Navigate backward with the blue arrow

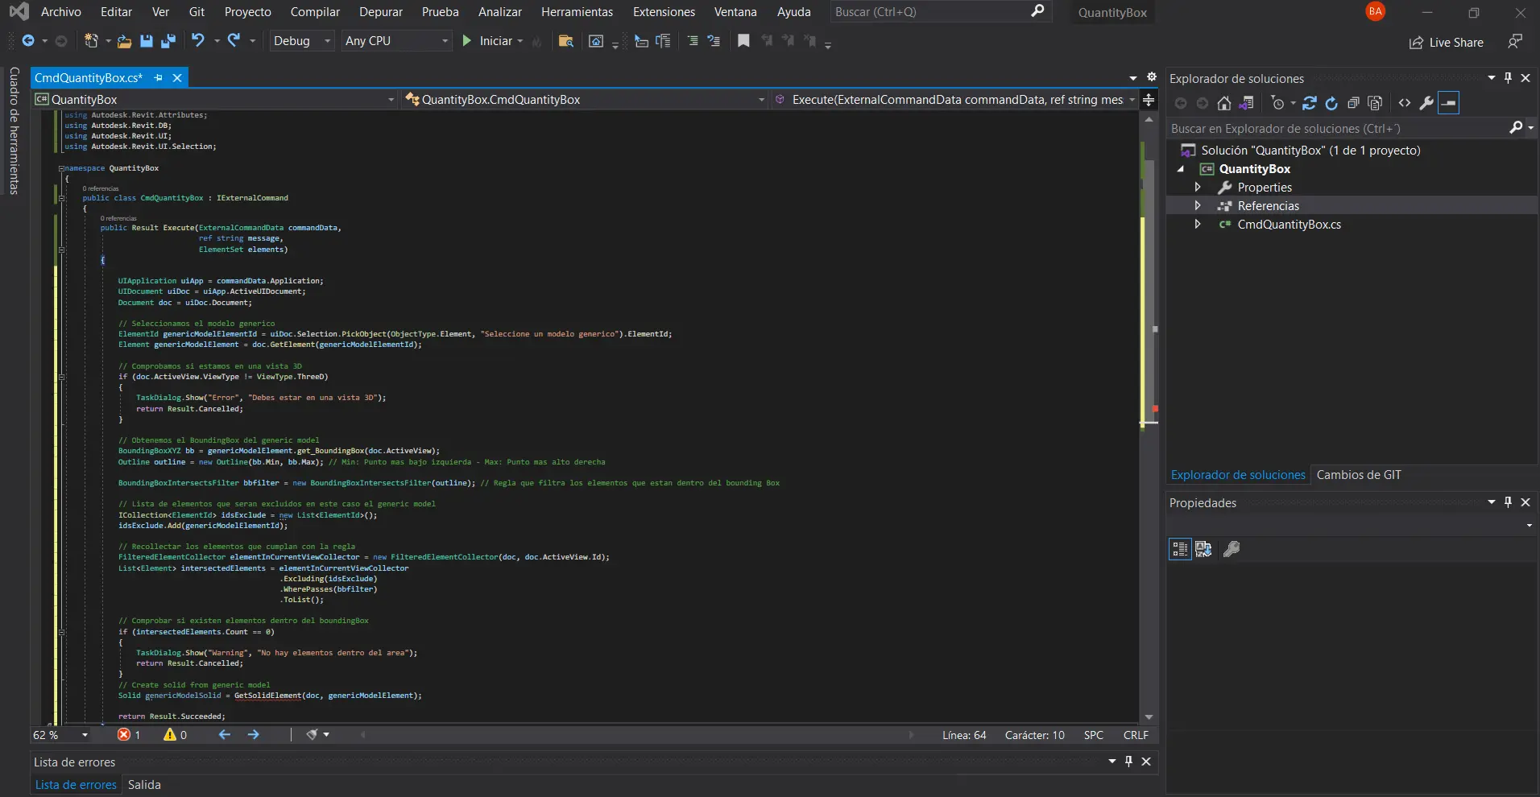pyautogui.click(x=28, y=41)
